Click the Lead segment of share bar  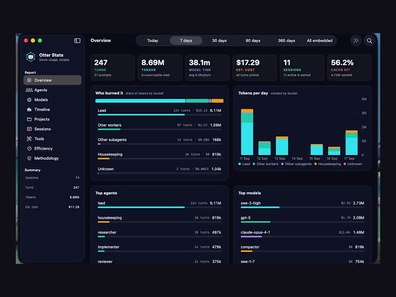coord(140,101)
